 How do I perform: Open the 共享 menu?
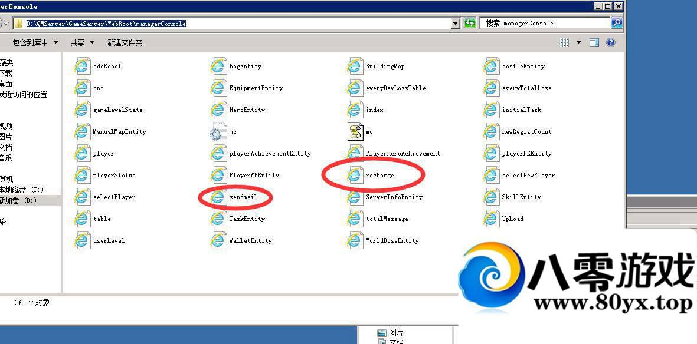[x=82, y=42]
